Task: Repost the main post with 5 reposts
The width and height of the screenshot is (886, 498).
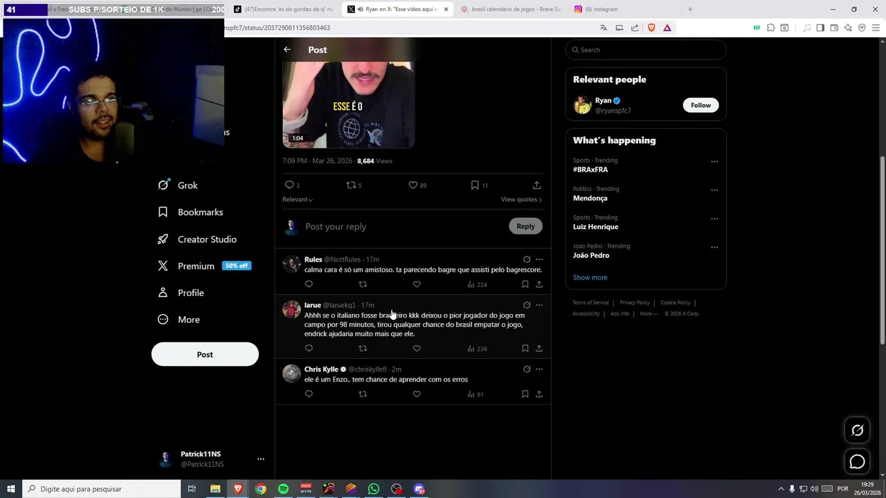Action: point(354,185)
